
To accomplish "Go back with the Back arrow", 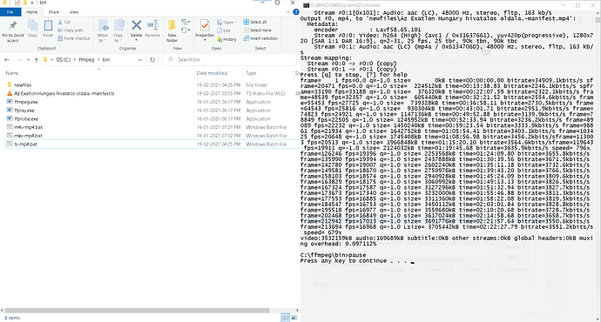I will pyautogui.click(x=6, y=60).
